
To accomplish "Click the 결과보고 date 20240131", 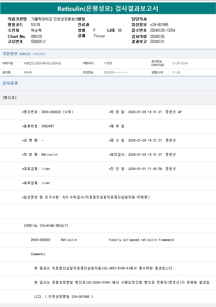I will click(x=157, y=42).
